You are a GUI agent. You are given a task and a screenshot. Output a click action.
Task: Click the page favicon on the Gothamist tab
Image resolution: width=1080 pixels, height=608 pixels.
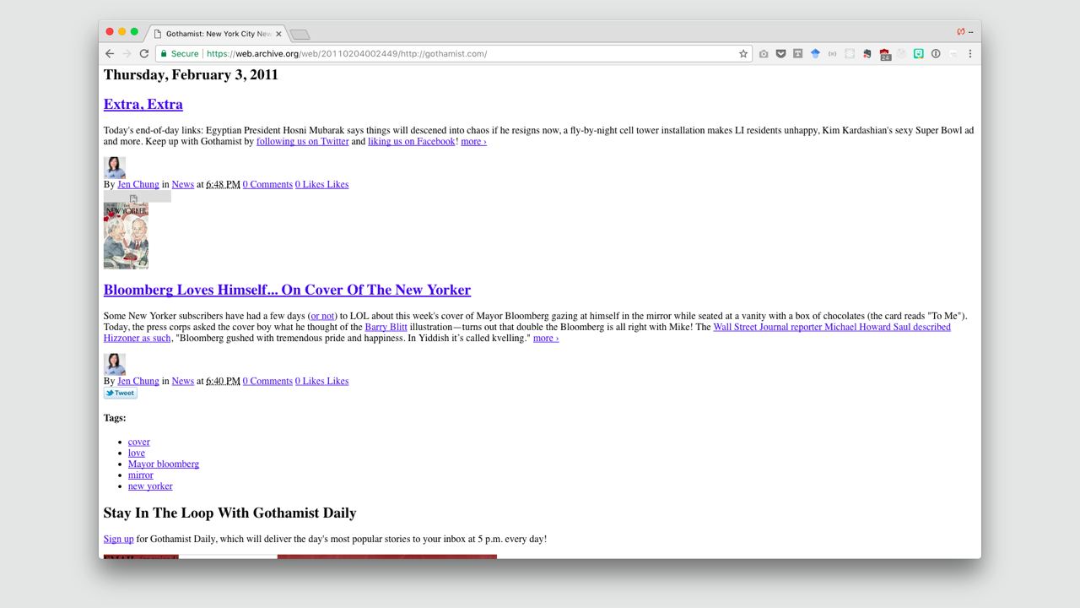(158, 34)
